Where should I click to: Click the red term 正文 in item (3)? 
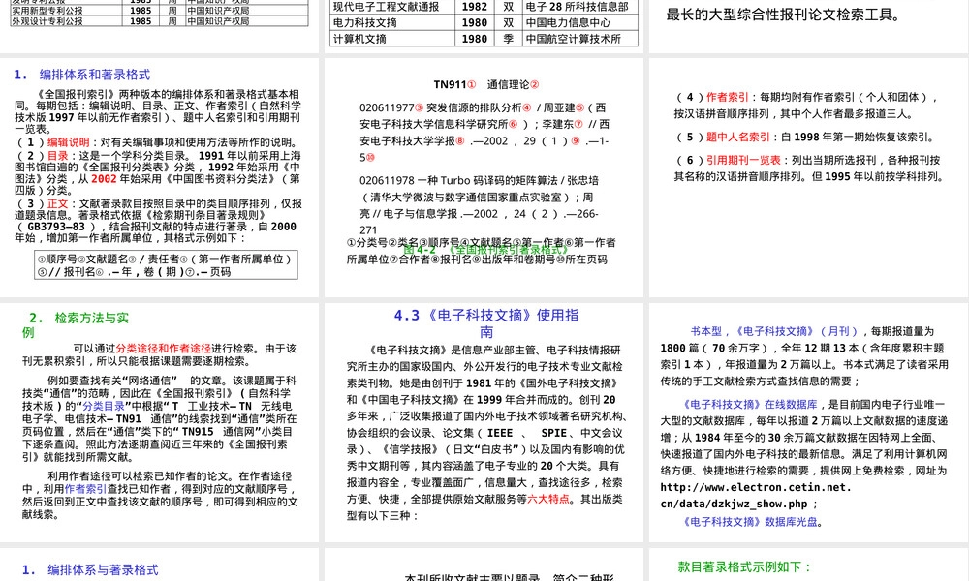[58, 203]
